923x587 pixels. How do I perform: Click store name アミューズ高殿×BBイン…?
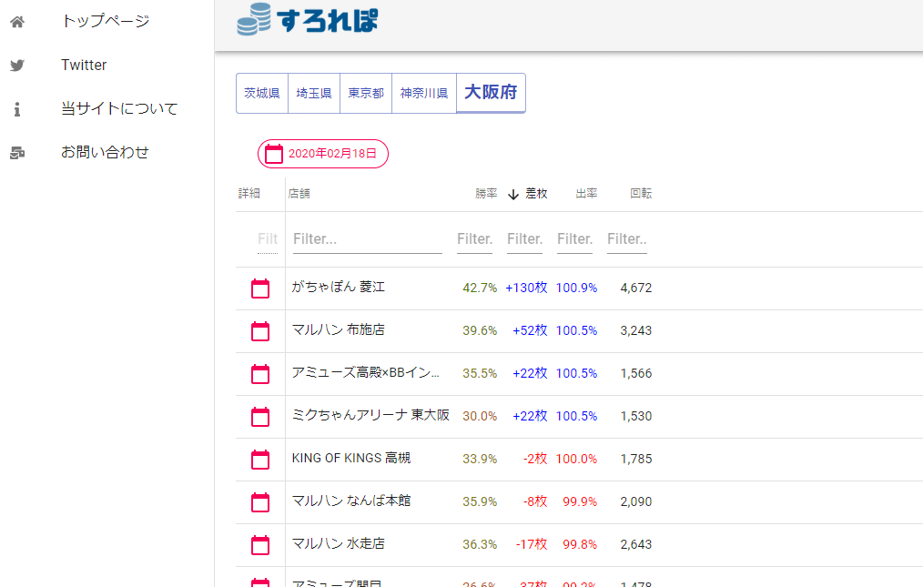pos(366,373)
